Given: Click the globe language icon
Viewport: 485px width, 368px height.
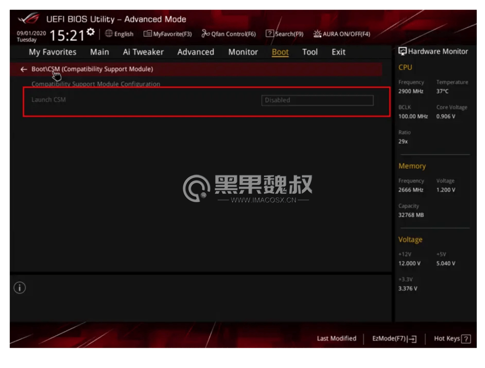Looking at the screenshot, I should point(109,33).
